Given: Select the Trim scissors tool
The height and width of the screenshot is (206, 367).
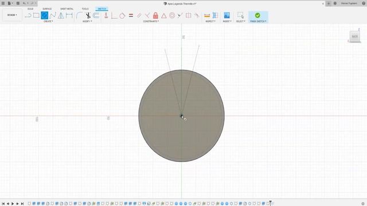Looking at the screenshot, I should [x=88, y=15].
